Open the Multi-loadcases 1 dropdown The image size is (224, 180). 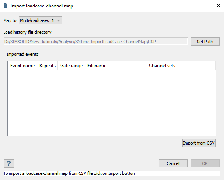pos(41,20)
